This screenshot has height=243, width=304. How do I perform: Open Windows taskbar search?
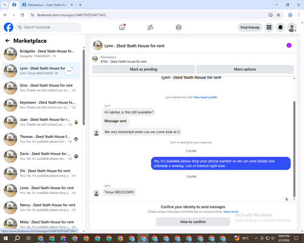pyautogui.click(x=17, y=238)
